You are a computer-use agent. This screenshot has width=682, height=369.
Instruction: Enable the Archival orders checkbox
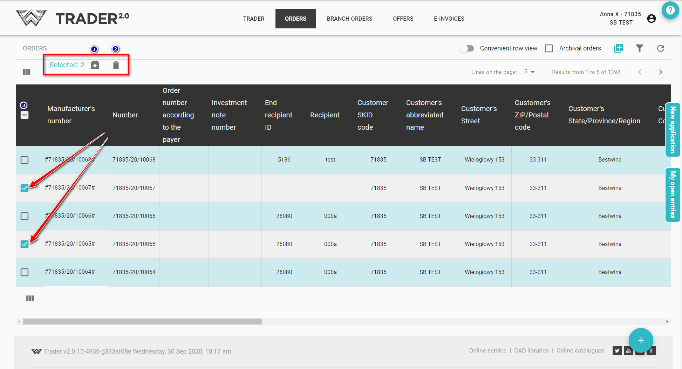(x=549, y=48)
